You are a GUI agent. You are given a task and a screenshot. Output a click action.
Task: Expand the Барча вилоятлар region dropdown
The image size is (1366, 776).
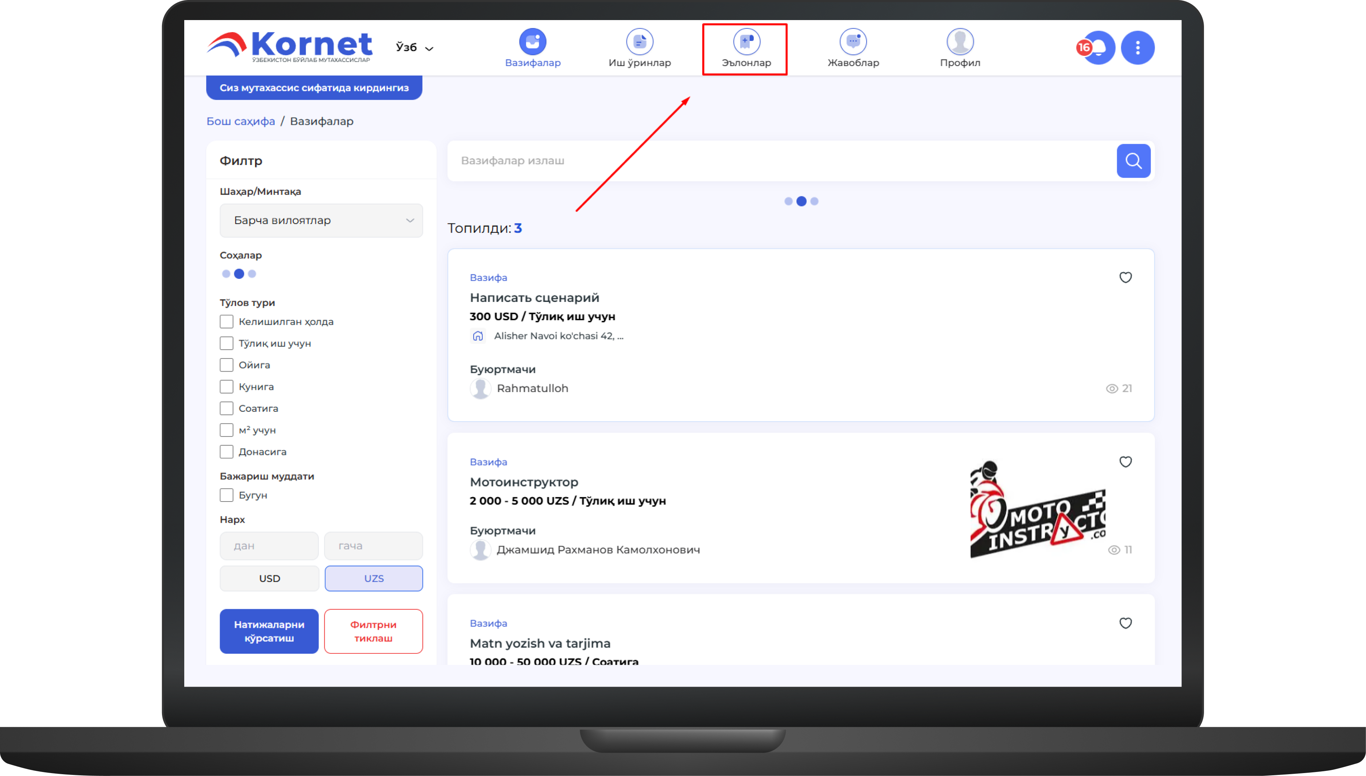tap(321, 220)
